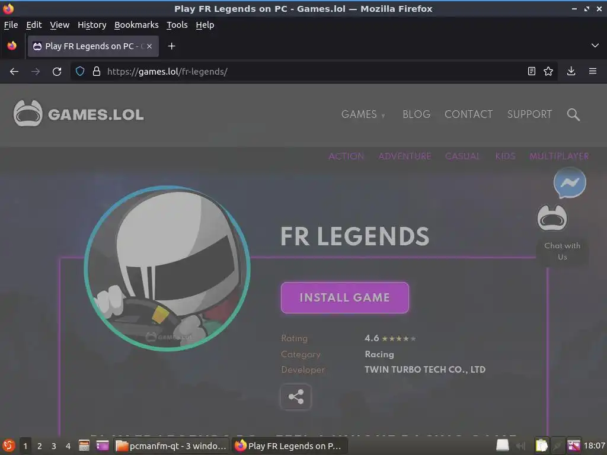This screenshot has width=607, height=455.
Task: Switch to virtual desktop 1
Action: (25, 446)
